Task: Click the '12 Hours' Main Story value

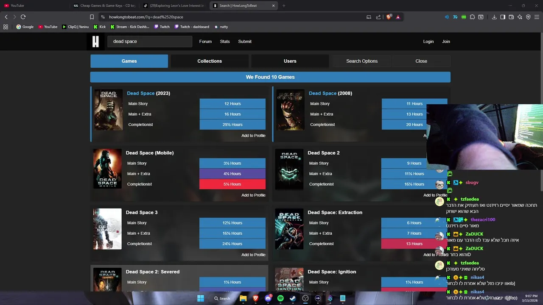Action: pyautogui.click(x=232, y=104)
